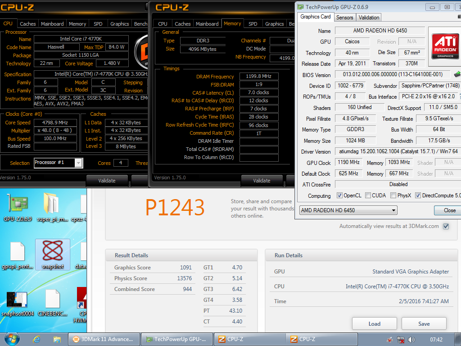The height and width of the screenshot is (346, 461).
Task: Switch to the Sensors tab in GPU-Z
Action: (345, 17)
